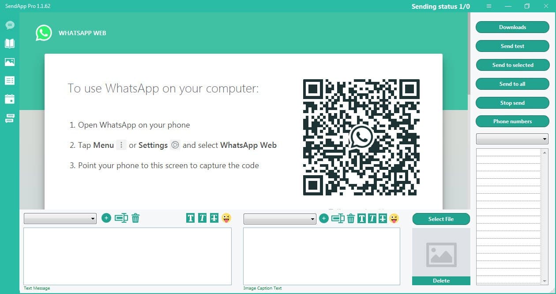Apply strikethrough to the image caption text
The width and height of the screenshot is (556, 294).
(383, 218)
